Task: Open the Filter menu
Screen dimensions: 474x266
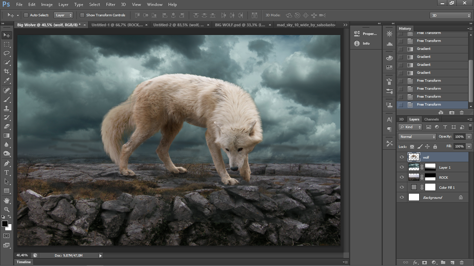Action: [x=111, y=5]
